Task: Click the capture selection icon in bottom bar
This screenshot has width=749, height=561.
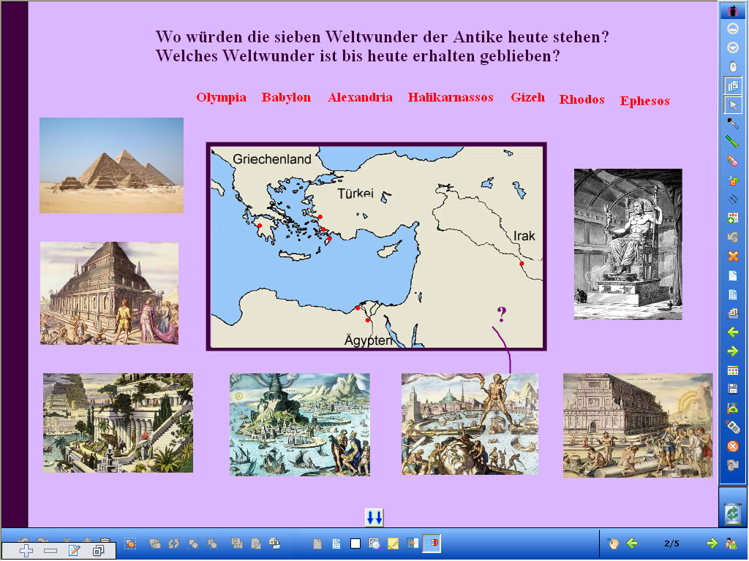Action: click(130, 543)
